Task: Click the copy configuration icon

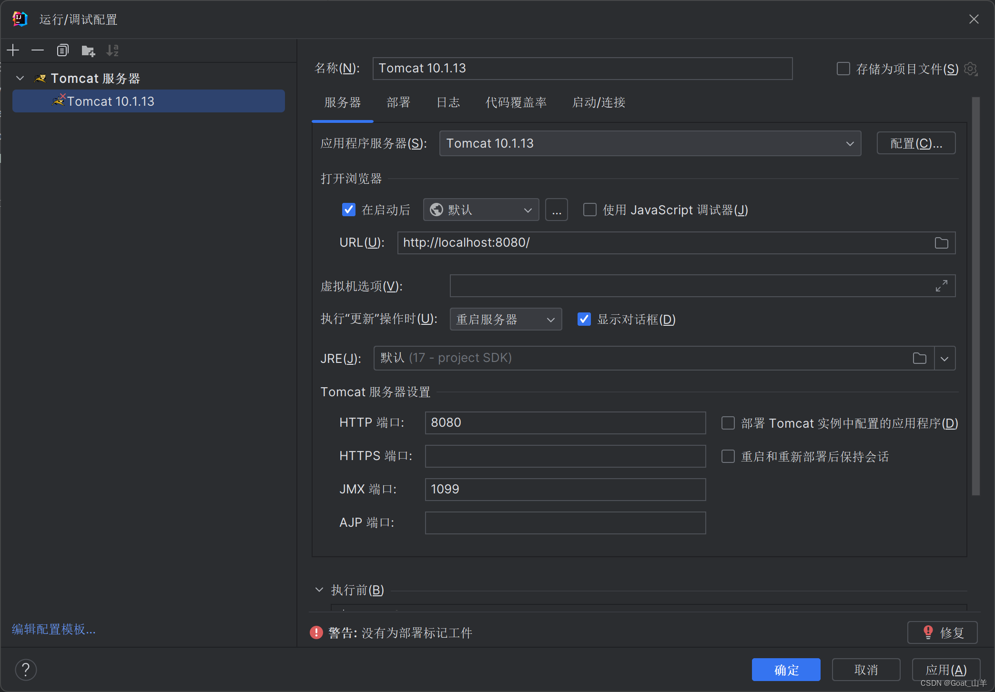Action: [62, 50]
